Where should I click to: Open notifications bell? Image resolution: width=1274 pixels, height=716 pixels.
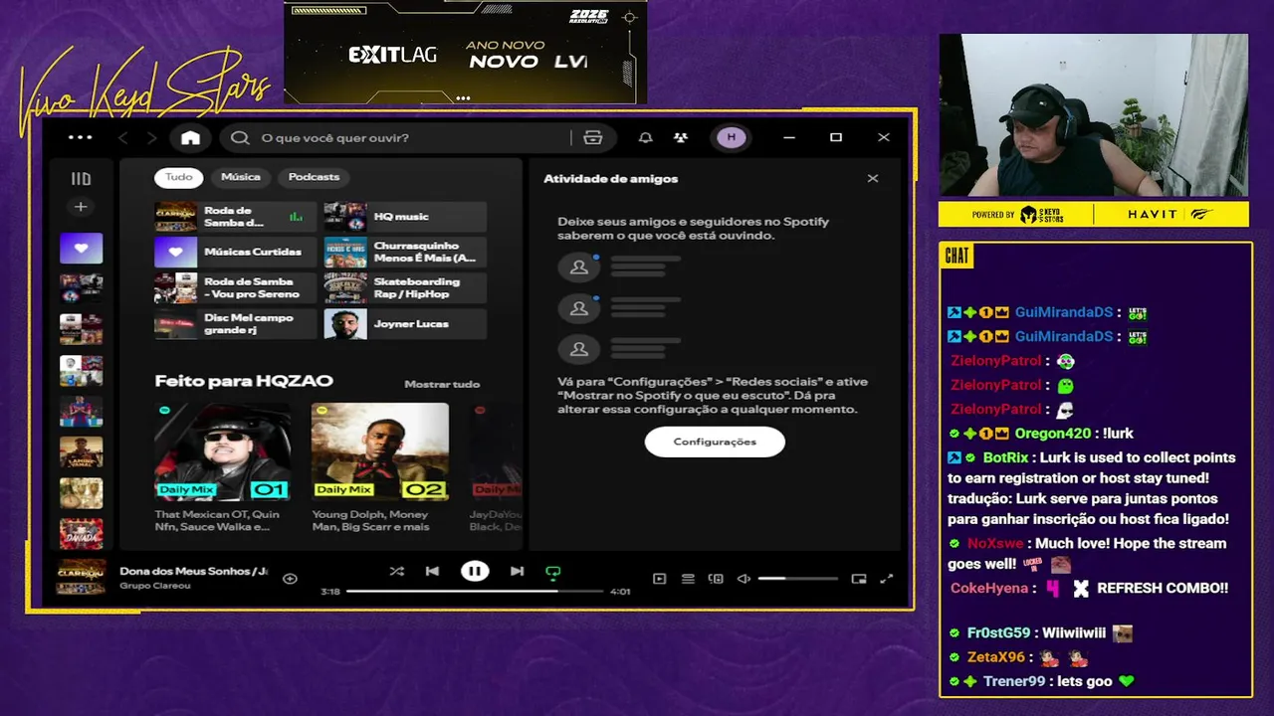646,138
